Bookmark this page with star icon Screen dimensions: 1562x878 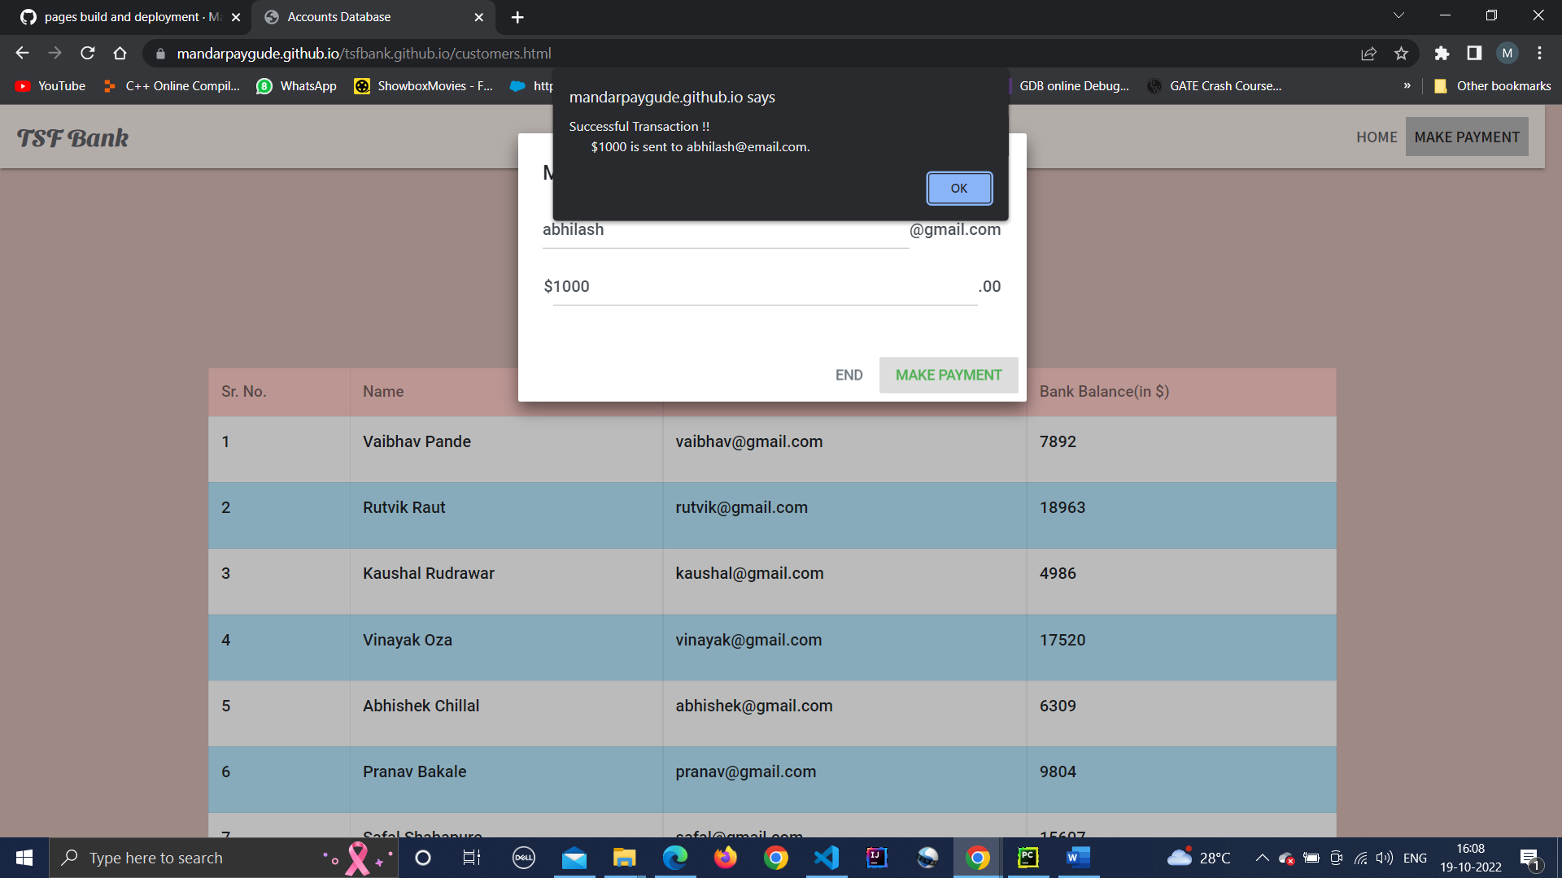pyautogui.click(x=1401, y=53)
